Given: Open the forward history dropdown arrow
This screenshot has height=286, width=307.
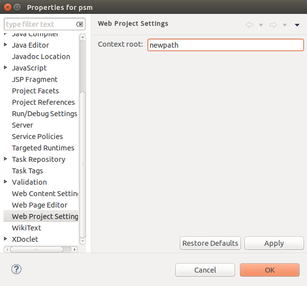Looking at the screenshot, I should [x=285, y=25].
